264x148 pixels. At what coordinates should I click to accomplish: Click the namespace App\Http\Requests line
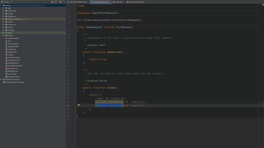pos(98,13)
